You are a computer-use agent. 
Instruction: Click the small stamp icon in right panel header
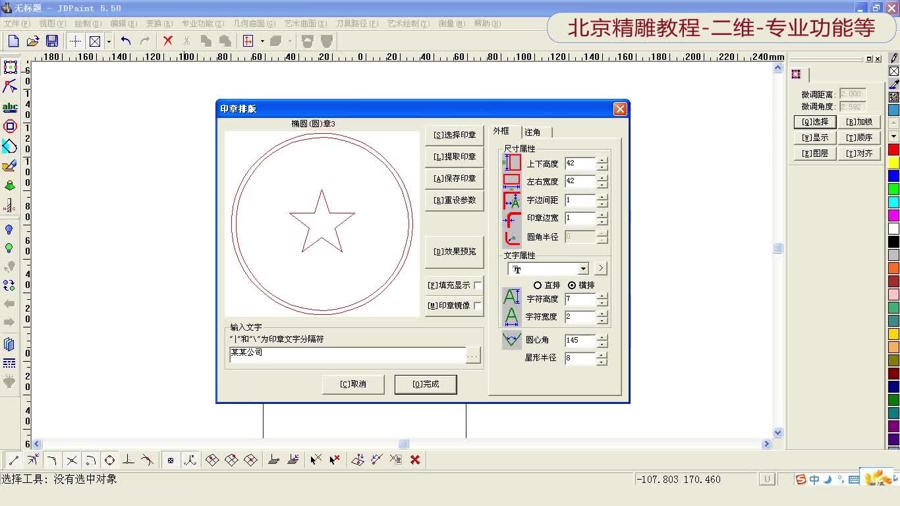[x=796, y=74]
